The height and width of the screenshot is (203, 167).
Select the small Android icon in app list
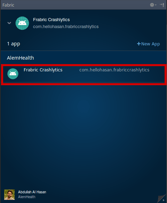[13, 74]
